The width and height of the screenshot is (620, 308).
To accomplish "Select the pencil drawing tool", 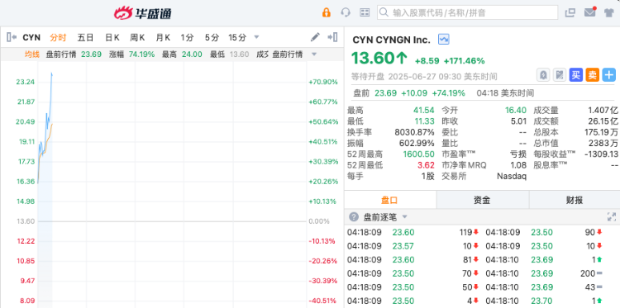I will (x=315, y=37).
